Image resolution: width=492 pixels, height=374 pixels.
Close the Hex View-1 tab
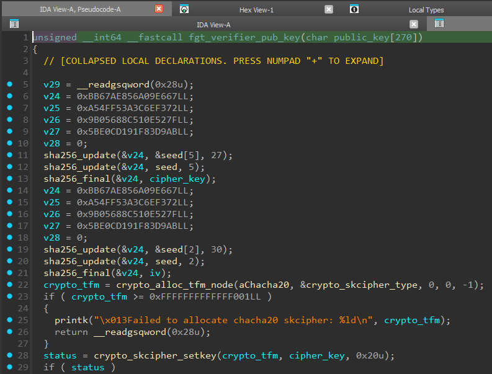tap(329, 9)
